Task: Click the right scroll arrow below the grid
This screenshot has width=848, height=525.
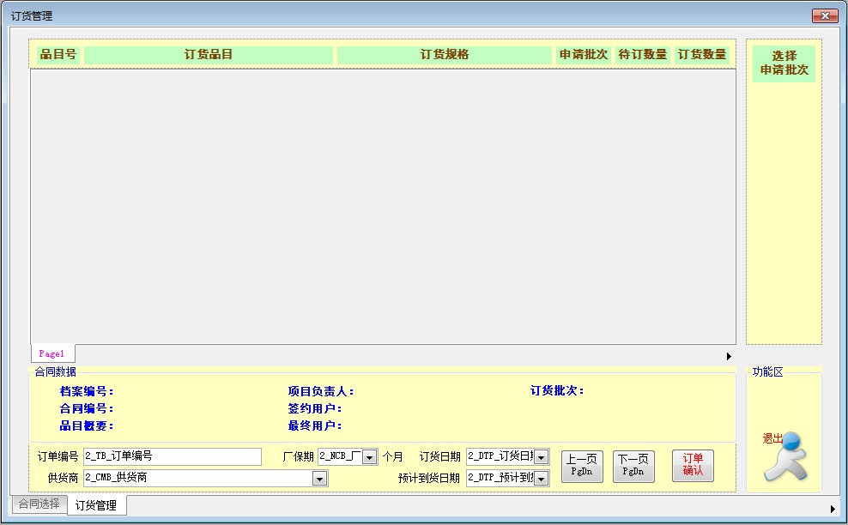Action: coord(730,355)
